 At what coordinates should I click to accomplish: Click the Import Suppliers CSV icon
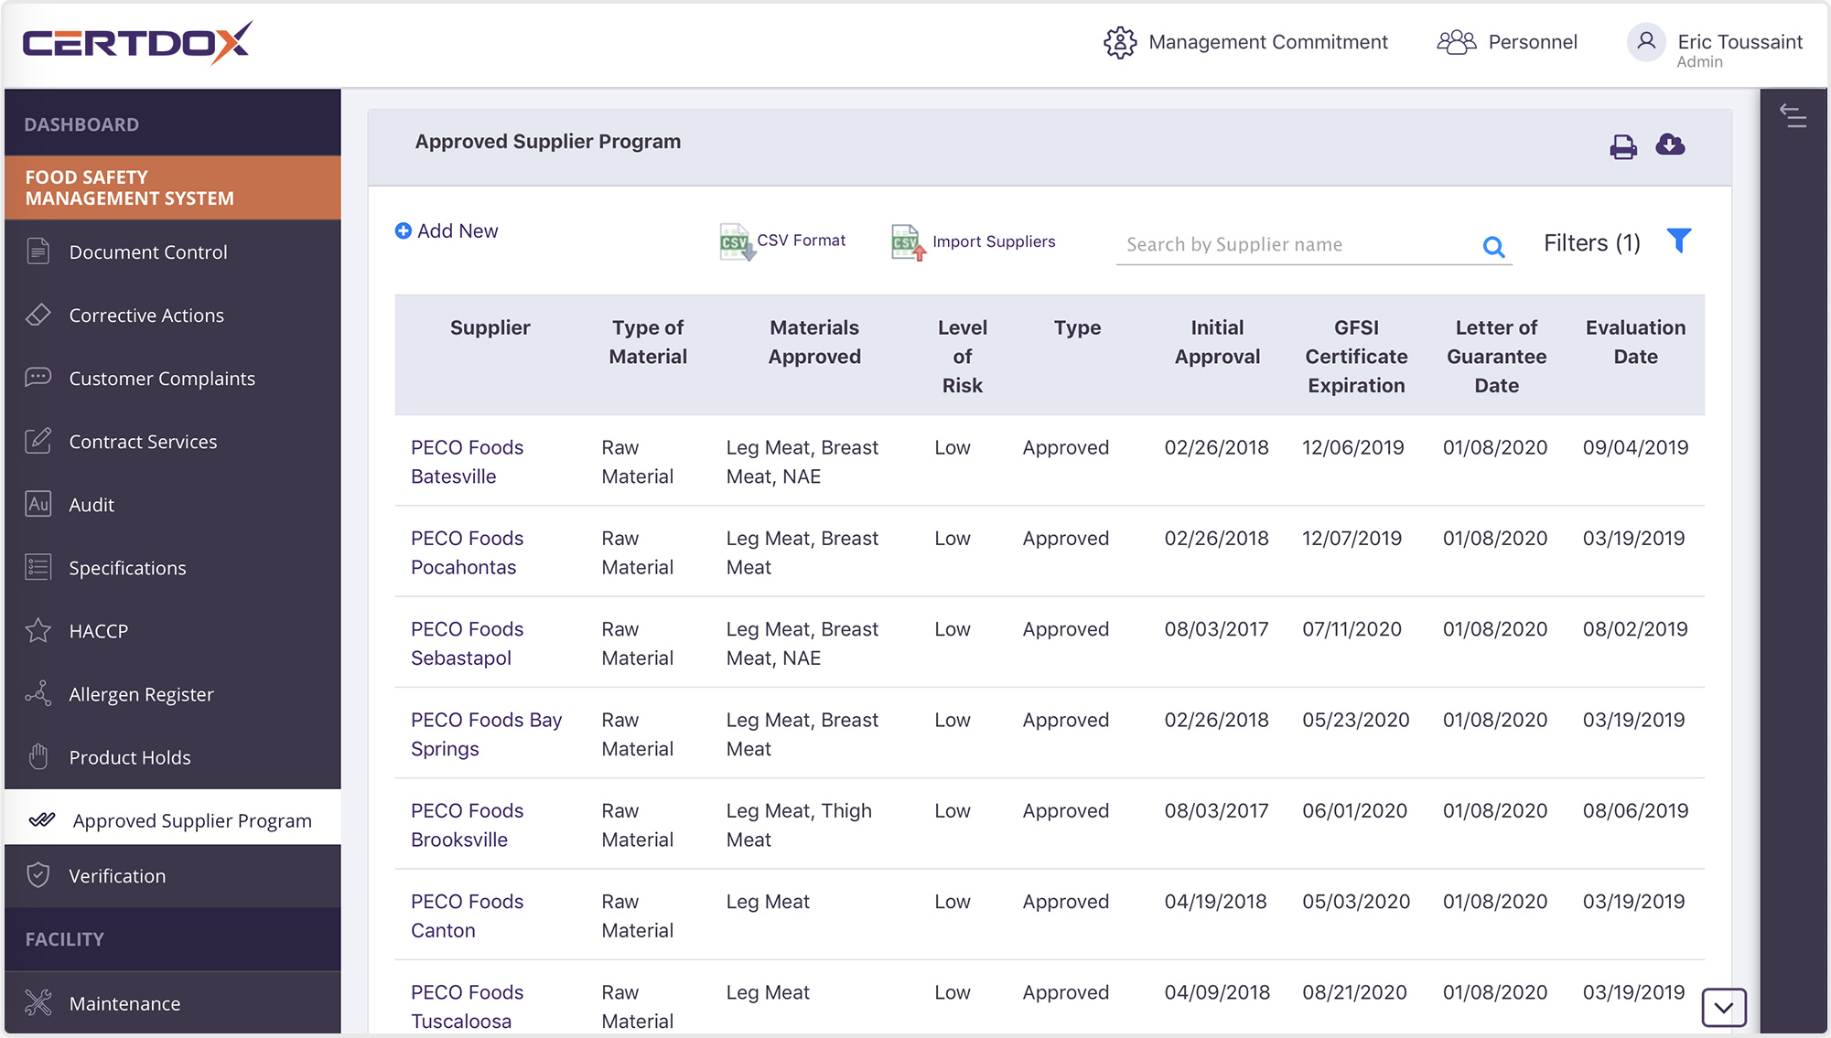909,242
